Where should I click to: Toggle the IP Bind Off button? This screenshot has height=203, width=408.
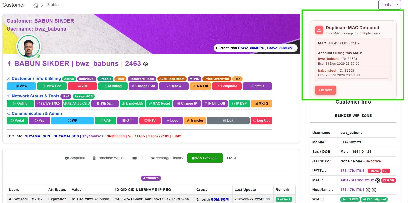215,104
